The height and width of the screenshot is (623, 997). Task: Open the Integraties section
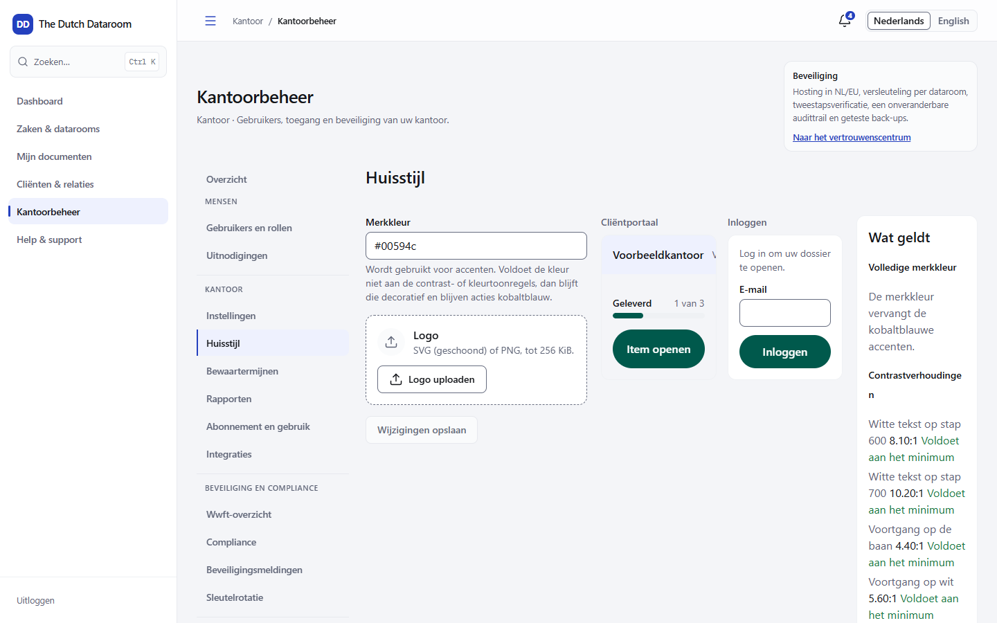tap(273, 454)
